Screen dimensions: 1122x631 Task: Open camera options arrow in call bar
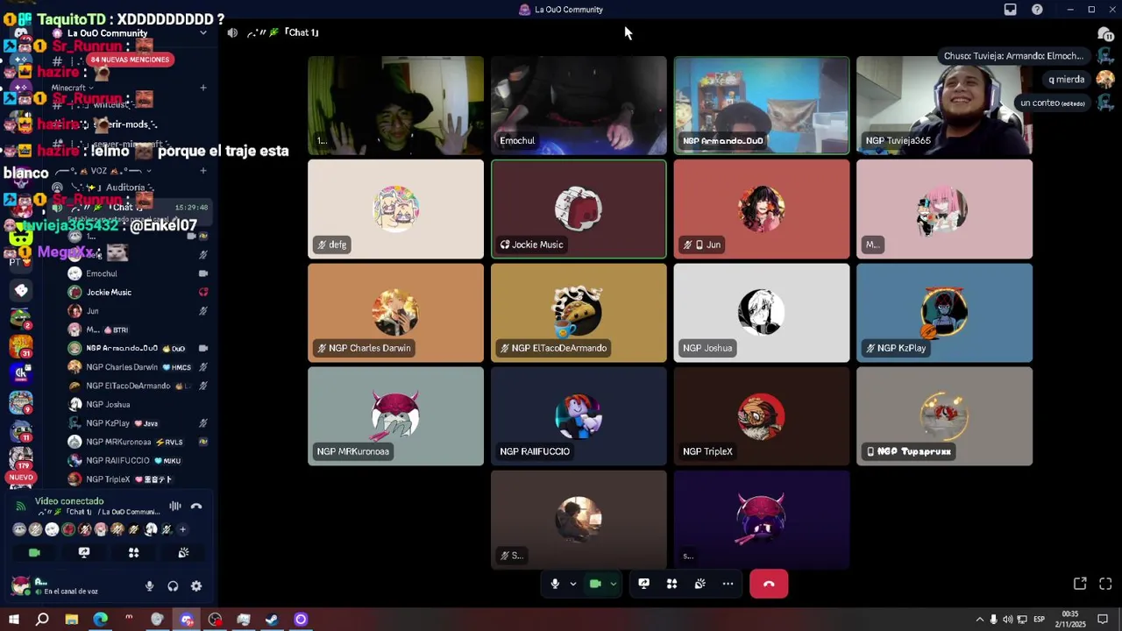click(613, 584)
